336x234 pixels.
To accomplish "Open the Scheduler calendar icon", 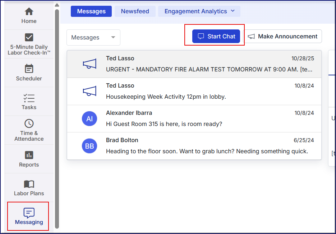I will [29, 69].
